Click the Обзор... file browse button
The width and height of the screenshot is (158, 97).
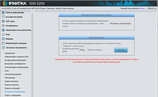point(83,50)
